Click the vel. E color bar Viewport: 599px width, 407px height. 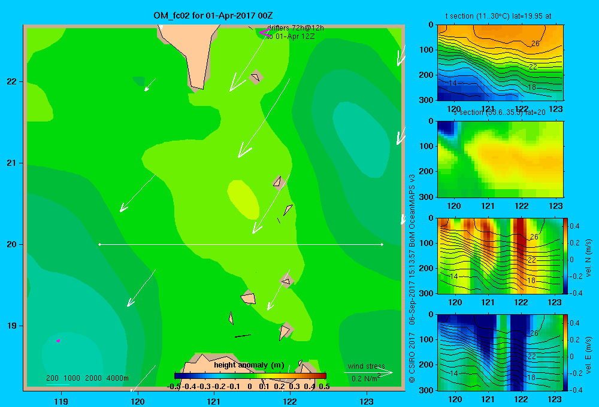(x=566, y=353)
